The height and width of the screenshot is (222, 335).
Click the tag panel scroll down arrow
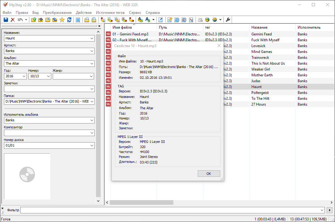[x=98, y=201]
